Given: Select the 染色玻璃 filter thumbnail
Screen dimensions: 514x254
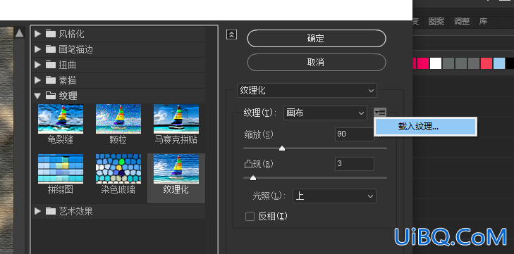Looking at the screenshot, I should coord(118,169).
